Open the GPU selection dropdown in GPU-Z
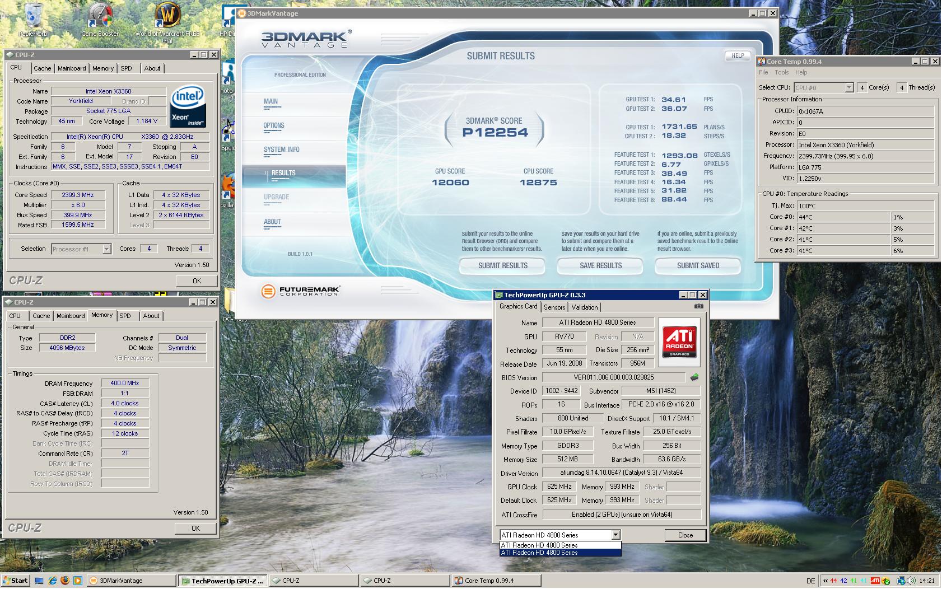The width and height of the screenshot is (942, 589). [x=615, y=535]
